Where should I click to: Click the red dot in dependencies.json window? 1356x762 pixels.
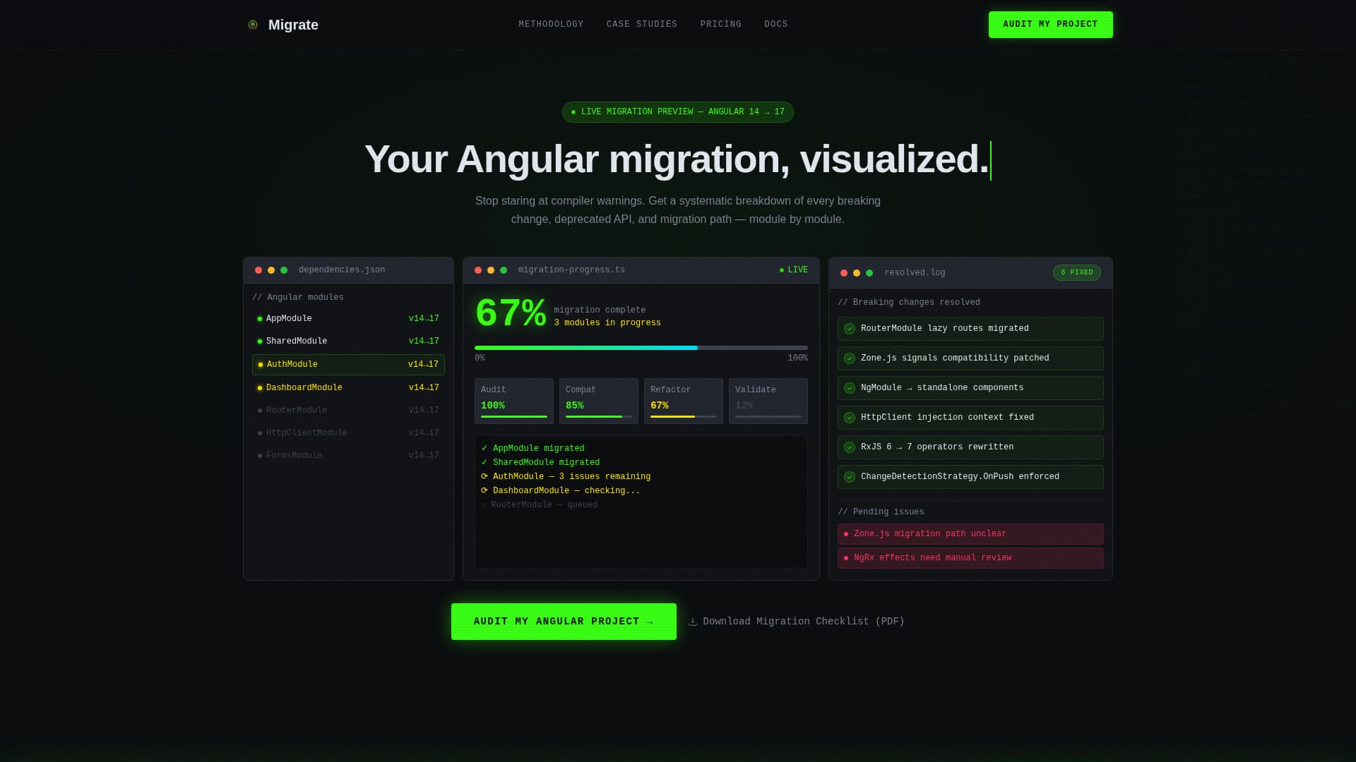(x=258, y=270)
